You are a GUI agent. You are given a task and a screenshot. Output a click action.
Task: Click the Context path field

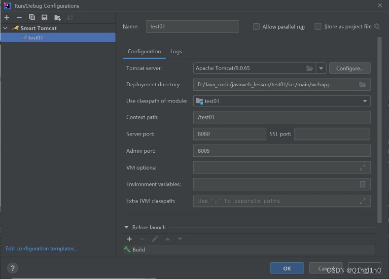click(282, 117)
